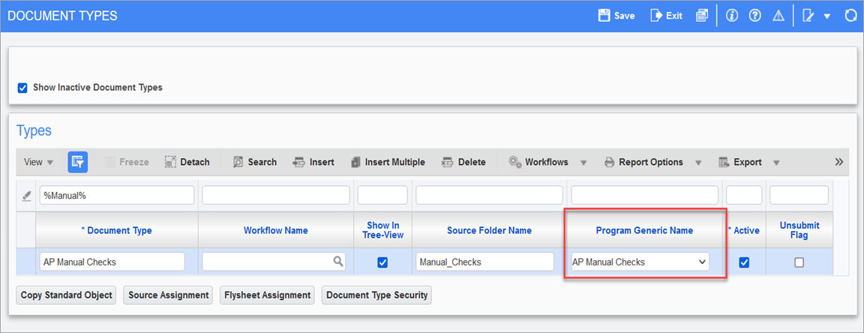This screenshot has height=333, width=864.
Task: Open the multi-window icon next to Exit
Action: (x=701, y=16)
